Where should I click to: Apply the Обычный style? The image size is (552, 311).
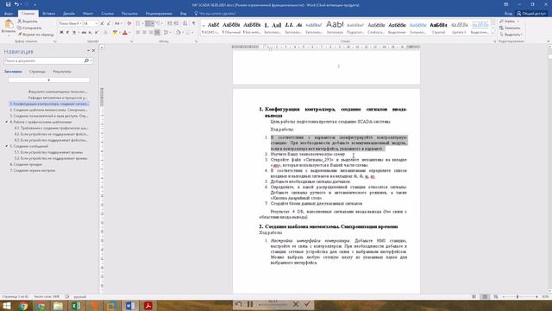[x=231, y=28]
